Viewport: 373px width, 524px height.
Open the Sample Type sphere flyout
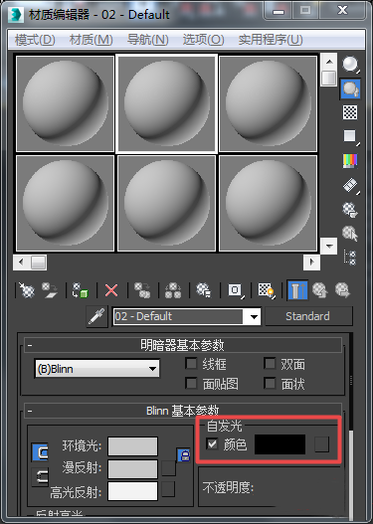point(350,65)
